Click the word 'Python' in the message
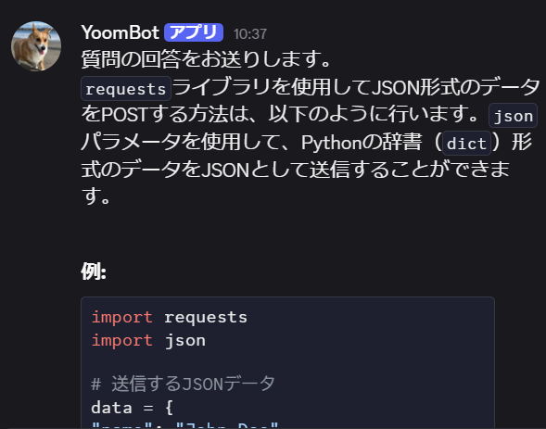546x429 pixels. pyautogui.click(x=330, y=143)
